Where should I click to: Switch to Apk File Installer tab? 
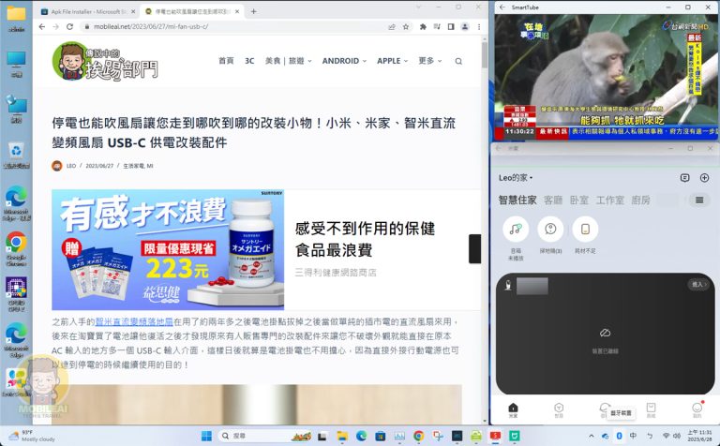[x=87, y=11]
